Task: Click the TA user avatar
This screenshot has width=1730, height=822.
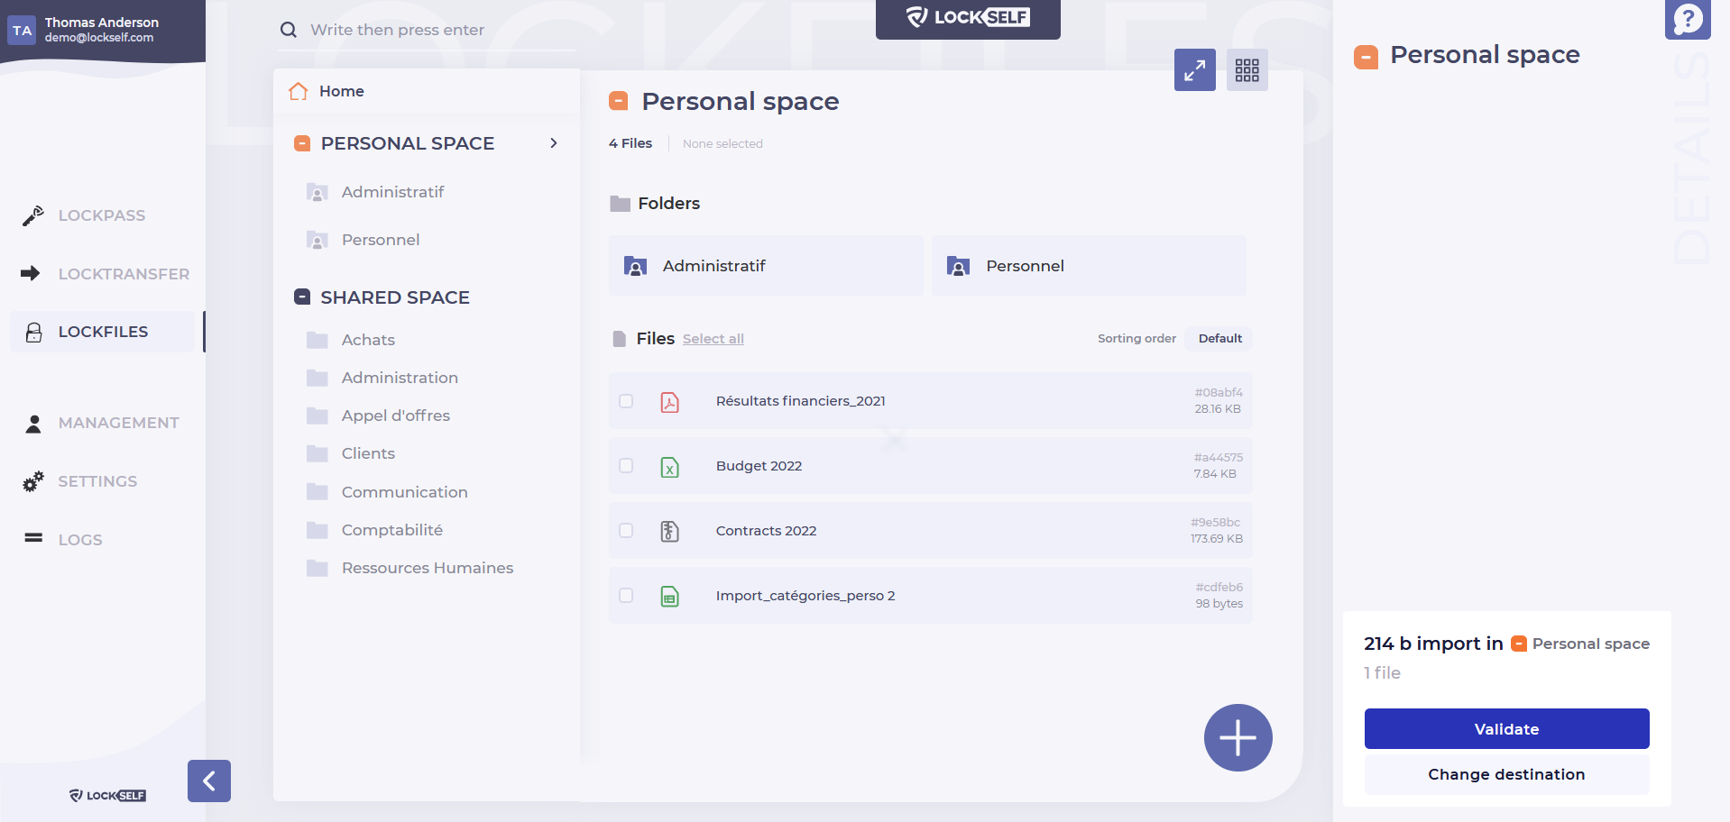Action: [22, 30]
